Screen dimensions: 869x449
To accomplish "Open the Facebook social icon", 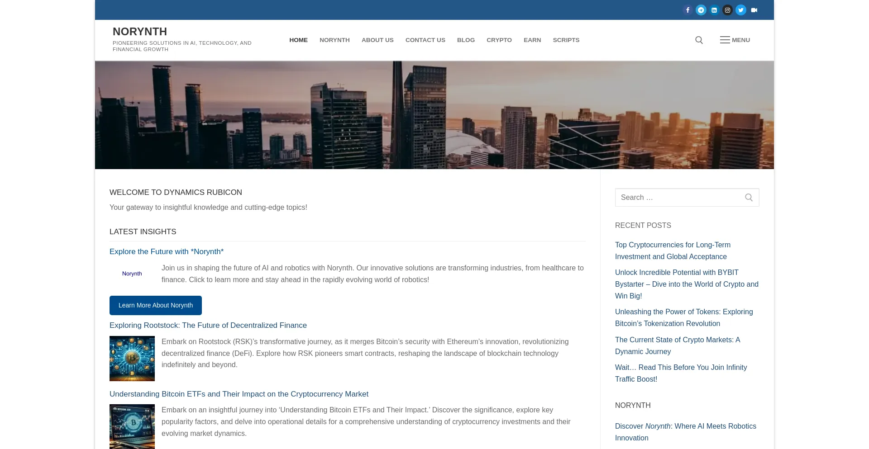I will pos(688,10).
